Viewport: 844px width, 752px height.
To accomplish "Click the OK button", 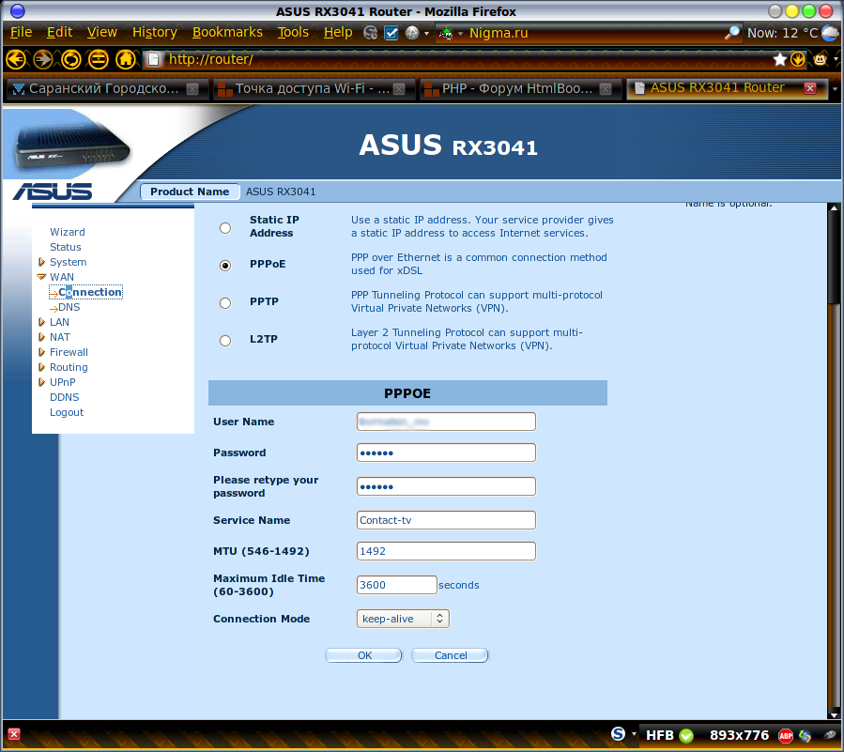I will point(364,655).
